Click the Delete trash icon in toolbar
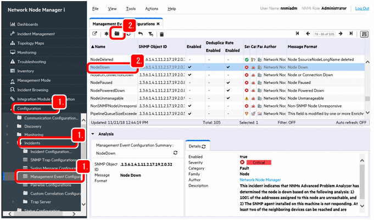The width and height of the screenshot is (374, 220). [x=161, y=34]
